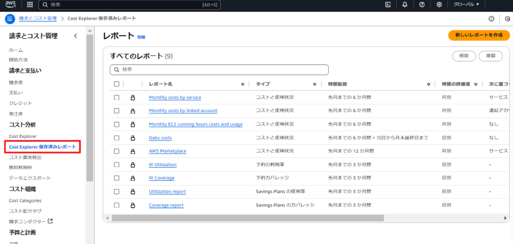Tick checkbox for Monthly costs by linked account
Screen dimensions: 513x244
tap(116, 111)
